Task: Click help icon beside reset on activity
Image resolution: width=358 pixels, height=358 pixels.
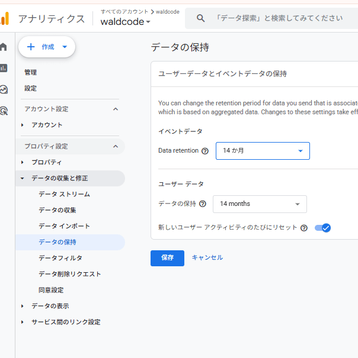Action: [304, 228]
